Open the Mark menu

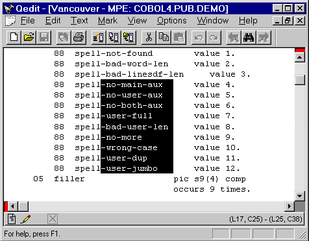[x=108, y=21]
